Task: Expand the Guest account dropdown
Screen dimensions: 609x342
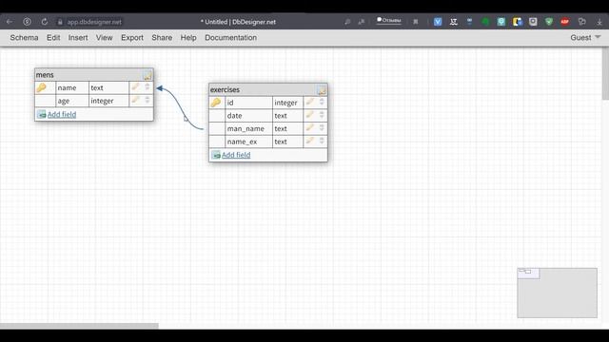Action: [x=585, y=38]
